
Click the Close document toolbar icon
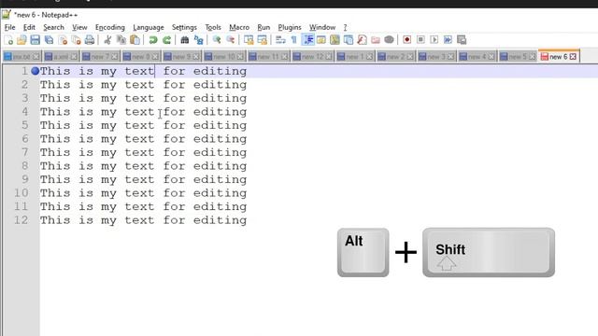click(63, 39)
